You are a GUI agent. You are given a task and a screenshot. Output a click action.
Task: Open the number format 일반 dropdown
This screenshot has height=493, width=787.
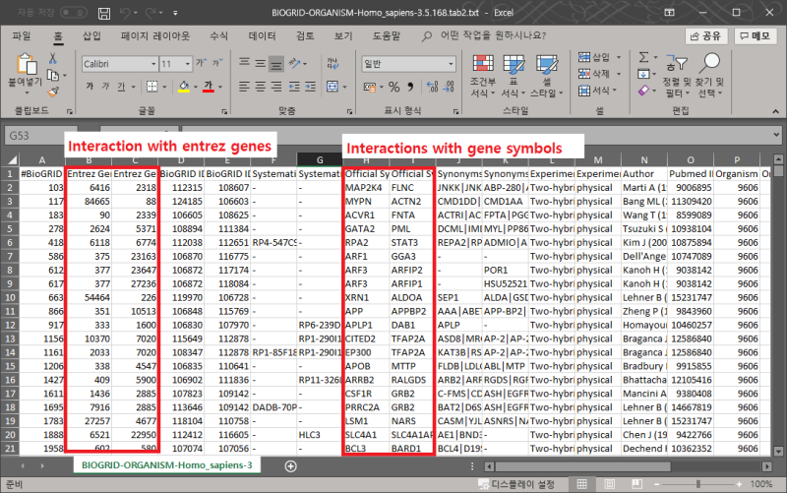coord(451,64)
